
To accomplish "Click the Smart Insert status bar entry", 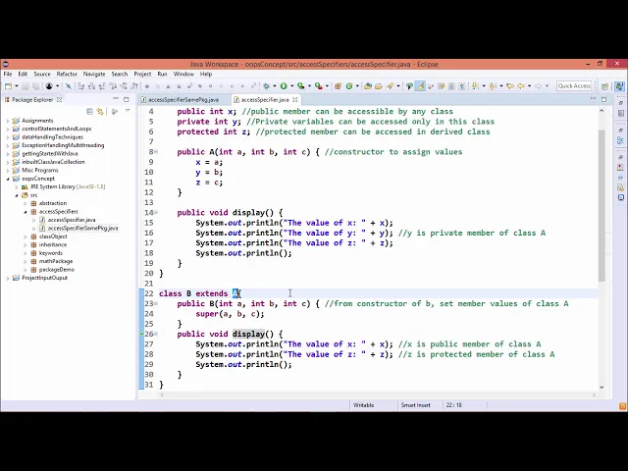I will (x=416, y=405).
